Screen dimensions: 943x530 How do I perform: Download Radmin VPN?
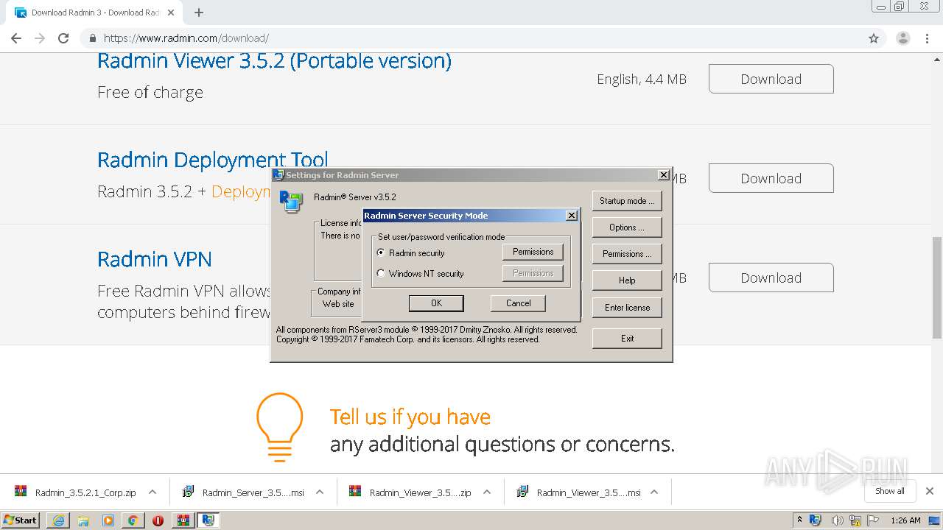tap(771, 278)
